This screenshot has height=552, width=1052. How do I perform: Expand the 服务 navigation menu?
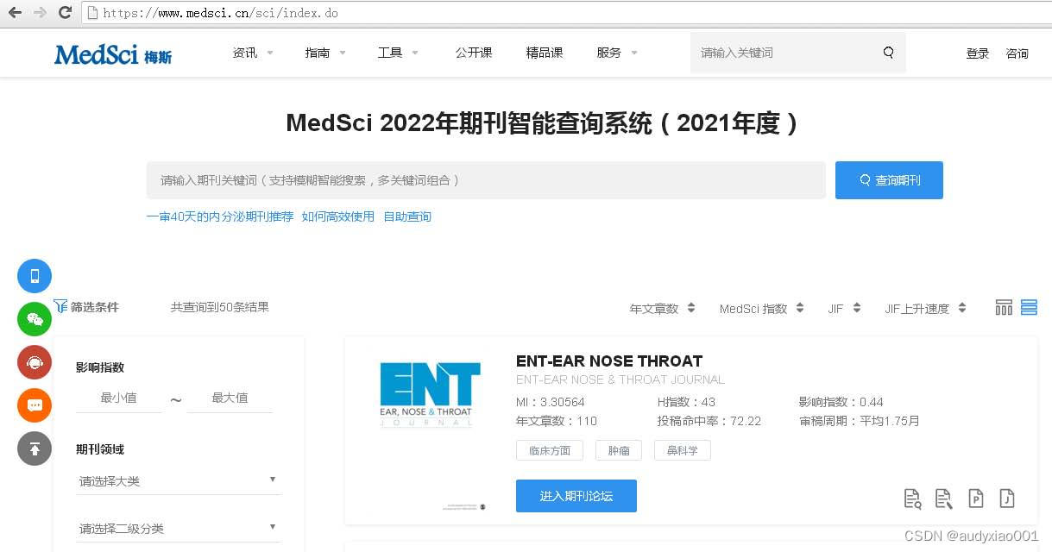[617, 53]
